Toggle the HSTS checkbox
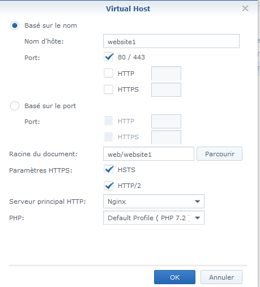The image size is (260, 287). [109, 170]
